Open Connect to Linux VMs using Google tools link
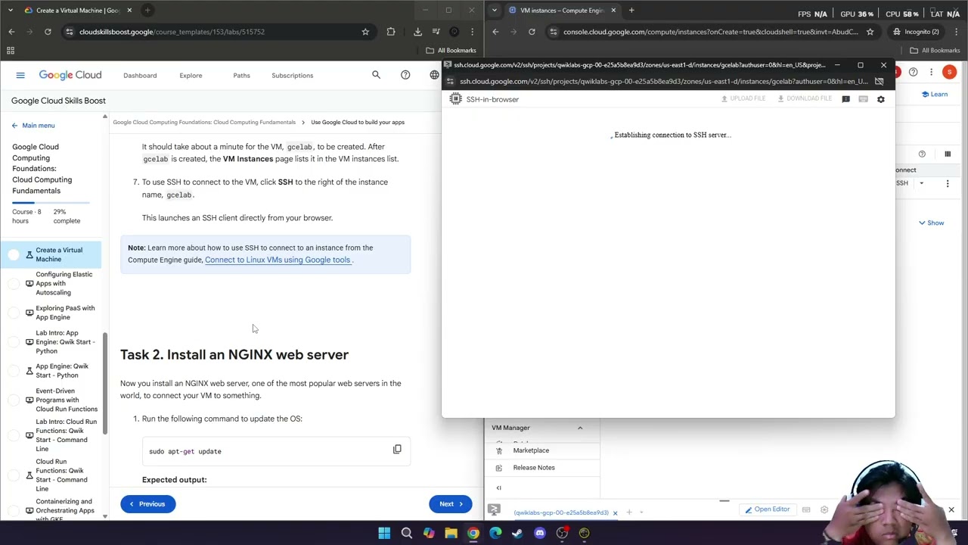Viewport: 968px width, 545px height. [x=278, y=260]
